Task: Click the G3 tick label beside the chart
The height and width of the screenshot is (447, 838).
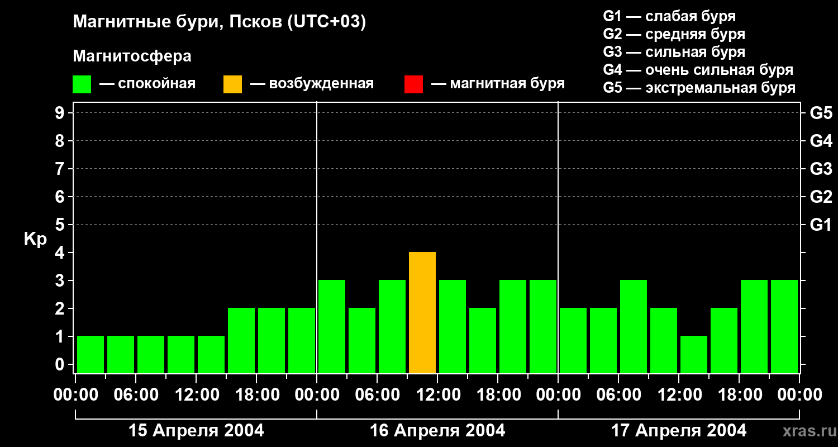Action: 821,169
